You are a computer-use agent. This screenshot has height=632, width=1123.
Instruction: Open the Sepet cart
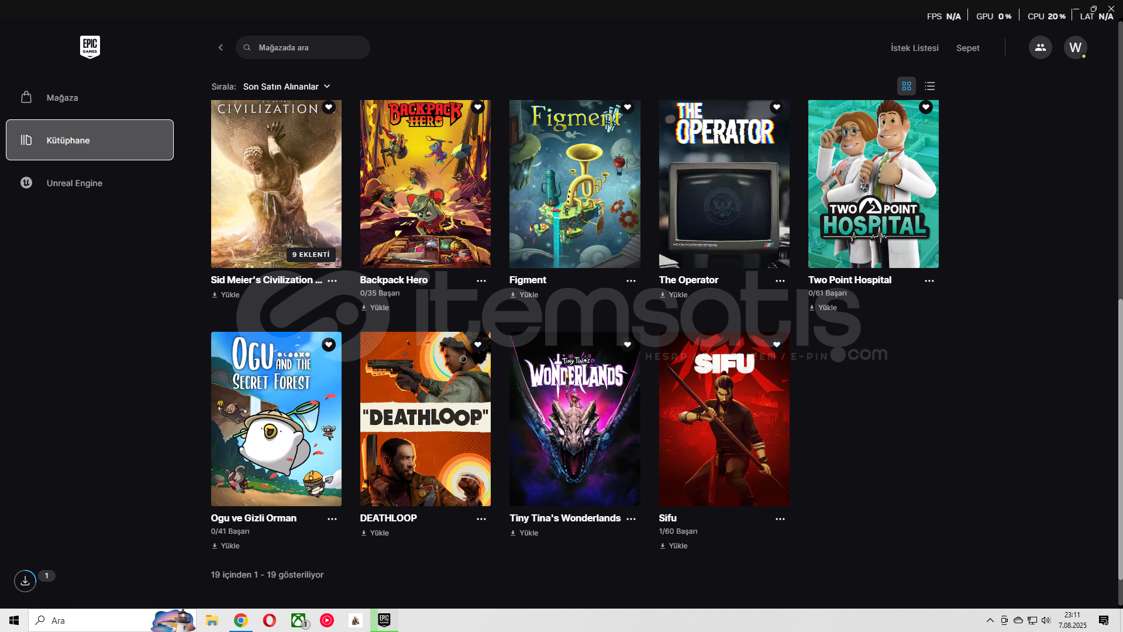[967, 48]
